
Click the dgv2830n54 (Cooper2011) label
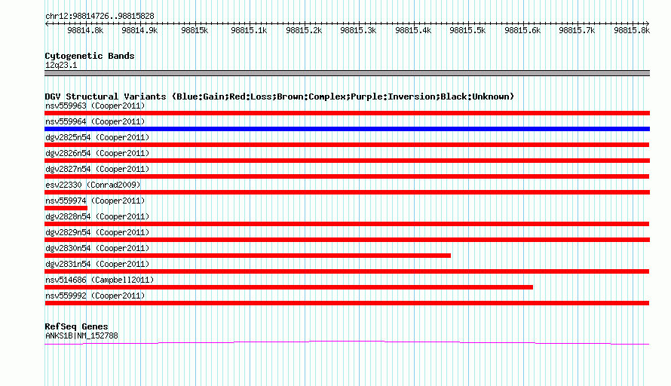[x=97, y=248]
